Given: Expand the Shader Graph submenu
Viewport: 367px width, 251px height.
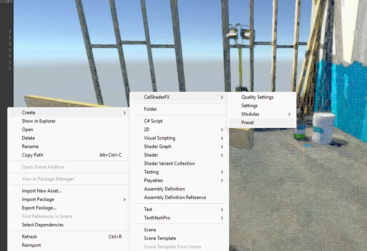Looking at the screenshot, I should tap(179, 146).
